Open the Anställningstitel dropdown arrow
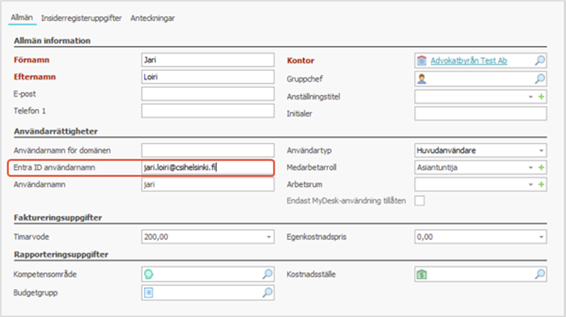The height and width of the screenshot is (317, 566). point(530,97)
